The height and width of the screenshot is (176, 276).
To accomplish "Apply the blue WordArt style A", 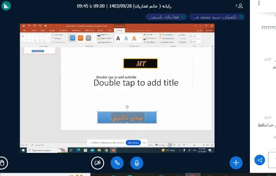I will (126, 38).
